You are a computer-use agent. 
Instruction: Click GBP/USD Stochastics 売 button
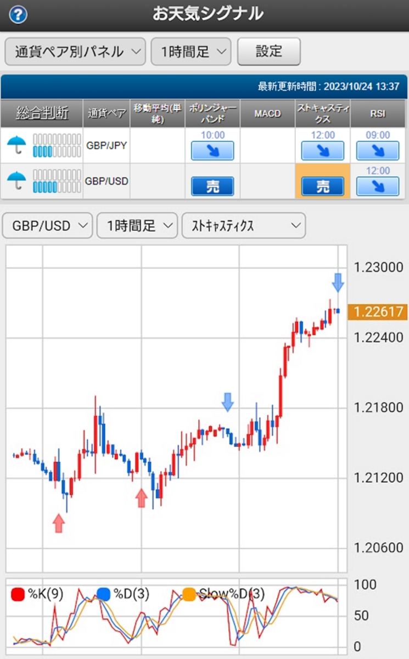pyautogui.click(x=323, y=186)
